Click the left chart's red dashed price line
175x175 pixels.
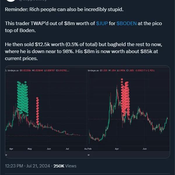(x=46, y=136)
